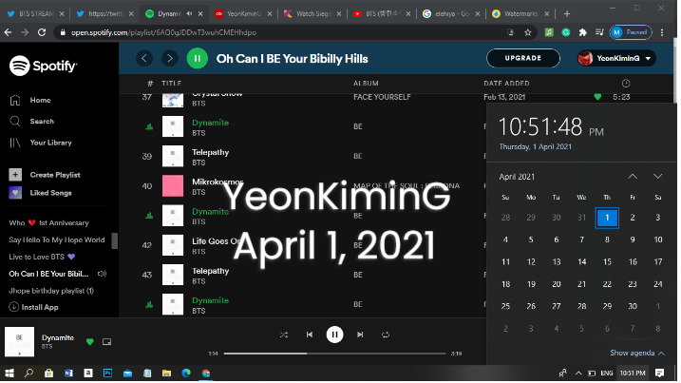Open the Windows Start menu

(x=9, y=374)
